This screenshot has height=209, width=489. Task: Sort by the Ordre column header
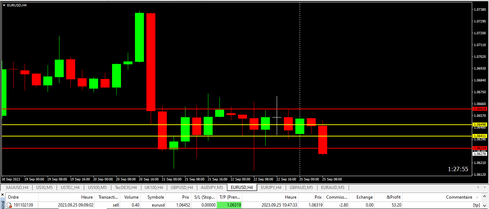coord(21,197)
